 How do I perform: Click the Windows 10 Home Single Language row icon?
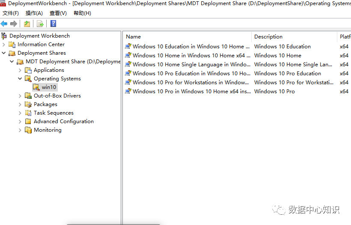coord(128,64)
